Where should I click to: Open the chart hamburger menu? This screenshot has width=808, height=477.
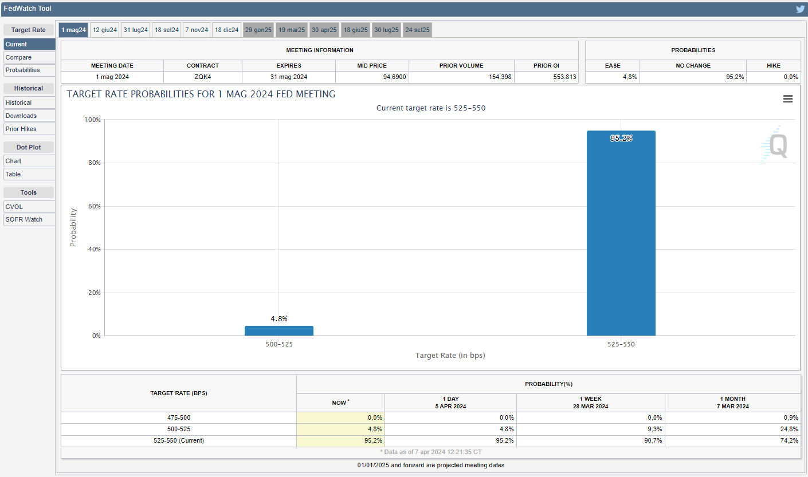click(787, 99)
